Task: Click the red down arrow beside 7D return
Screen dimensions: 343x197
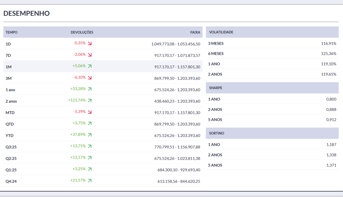Action: [x=90, y=55]
